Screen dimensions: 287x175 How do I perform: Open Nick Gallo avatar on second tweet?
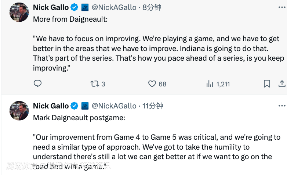[19, 111]
